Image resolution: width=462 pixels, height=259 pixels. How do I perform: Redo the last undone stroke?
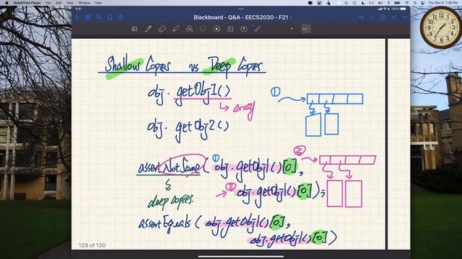coord(372,17)
